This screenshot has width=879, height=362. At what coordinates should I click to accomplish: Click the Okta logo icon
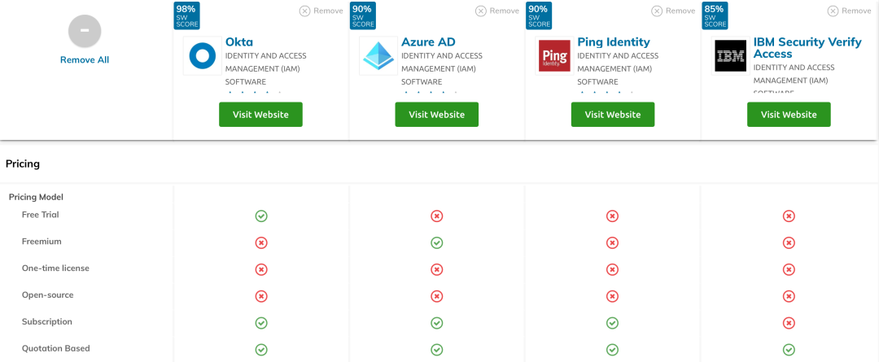click(x=203, y=56)
